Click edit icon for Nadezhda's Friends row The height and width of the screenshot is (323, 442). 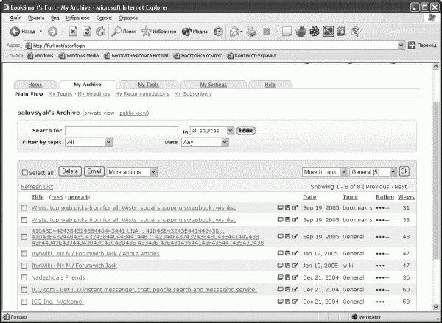click(x=295, y=277)
